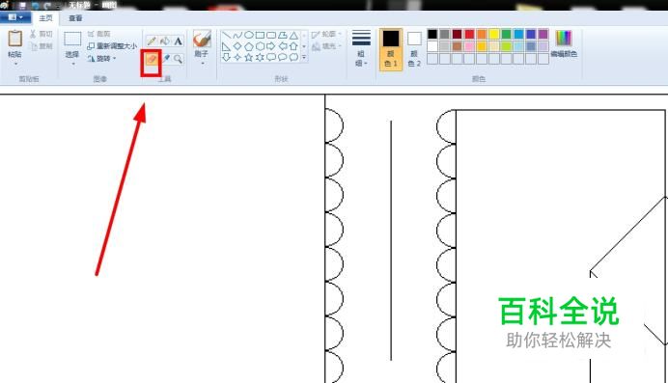
Task: Activate Color 1 (颜色 1) foreground
Action: point(391,49)
